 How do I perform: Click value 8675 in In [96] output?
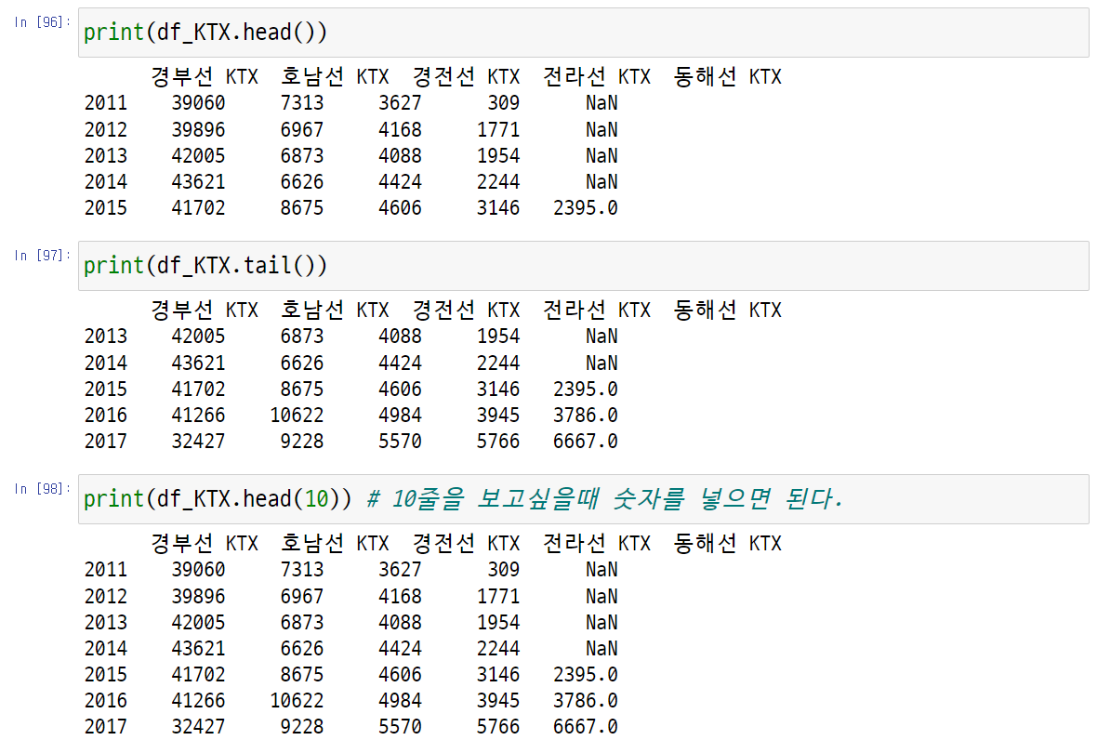tap(302, 207)
